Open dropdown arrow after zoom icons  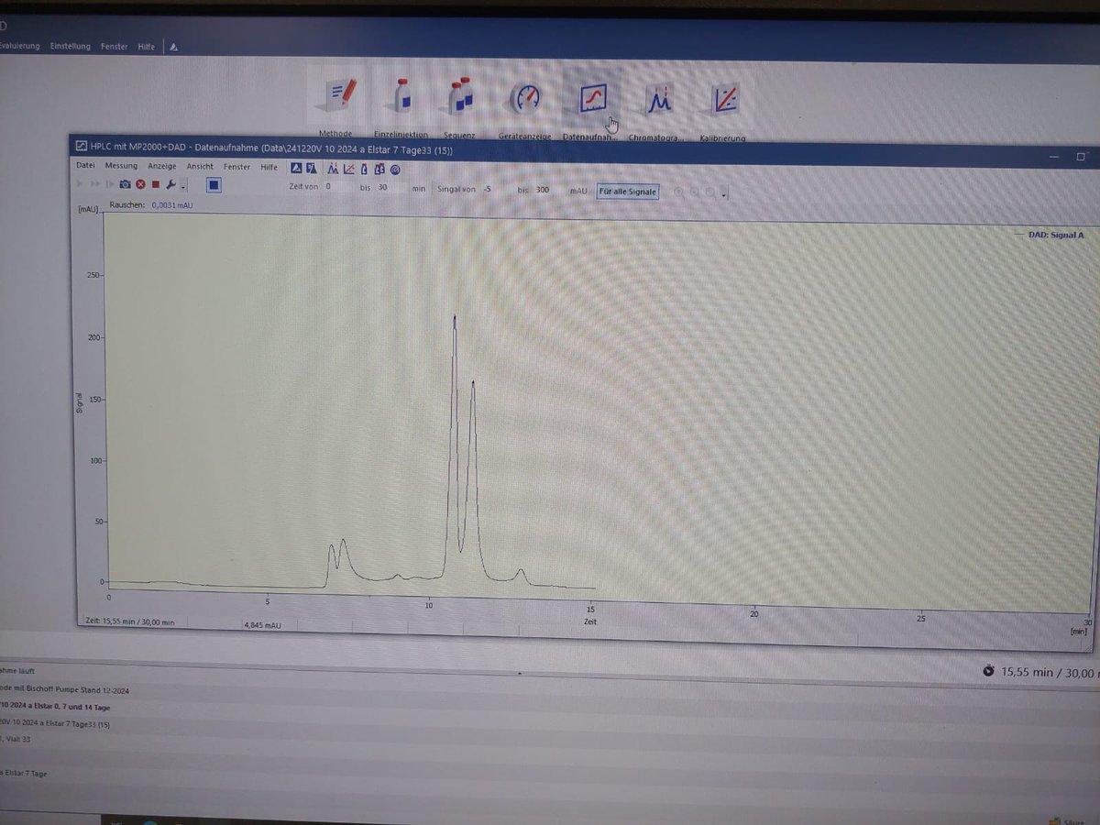723,194
